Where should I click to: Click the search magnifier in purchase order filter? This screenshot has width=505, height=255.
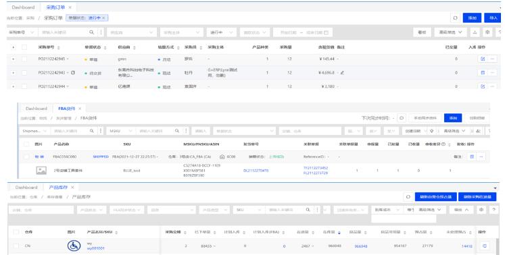click(x=92, y=32)
